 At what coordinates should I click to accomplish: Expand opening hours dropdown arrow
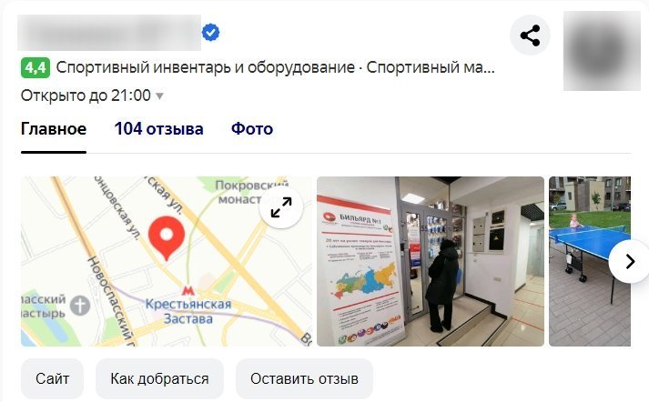coord(159,96)
